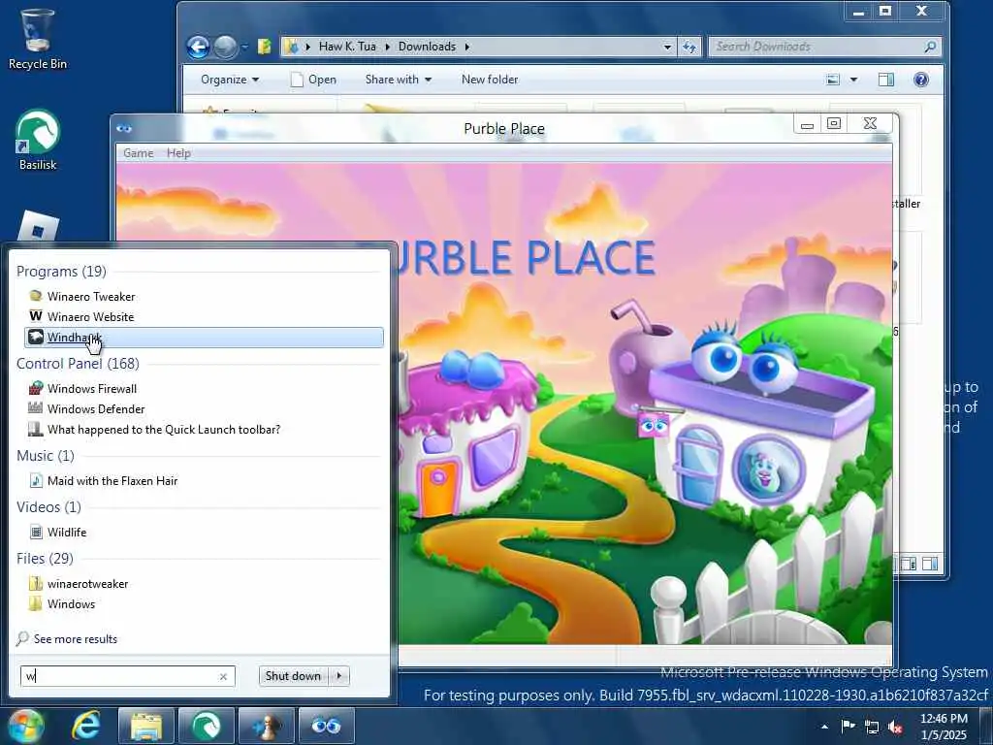Click New folder in Explorer toolbar
The height and width of the screenshot is (745, 993).
[x=490, y=80]
